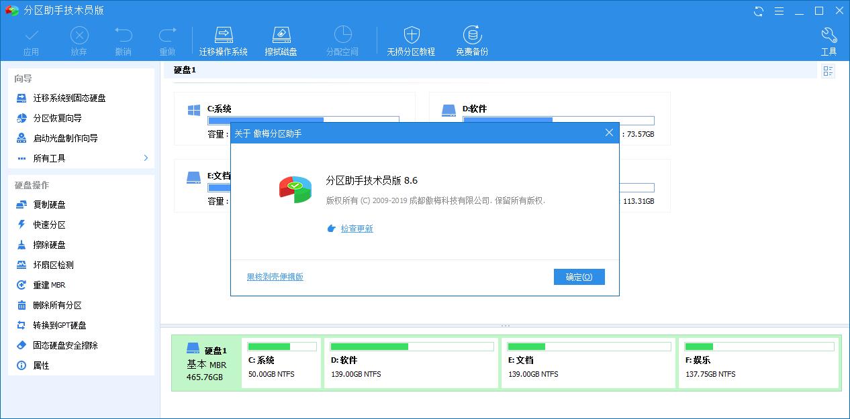Launch 免费备份 free backup
The height and width of the screenshot is (419, 850).
click(472, 39)
